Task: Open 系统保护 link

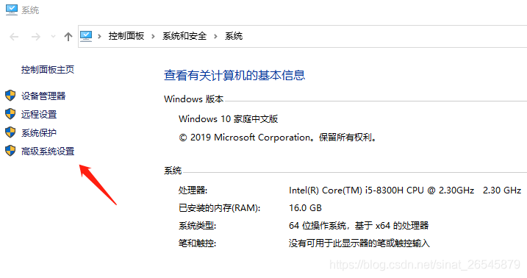Action: (x=39, y=133)
